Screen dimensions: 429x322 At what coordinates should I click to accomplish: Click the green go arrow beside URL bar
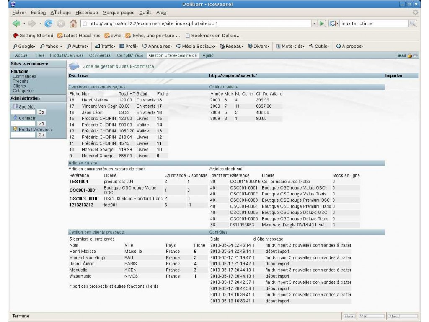click(x=322, y=23)
